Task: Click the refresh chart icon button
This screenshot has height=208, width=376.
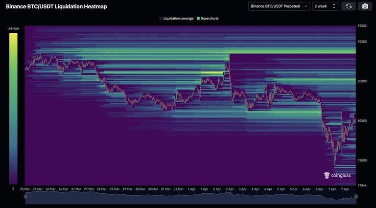Action: click(x=349, y=6)
